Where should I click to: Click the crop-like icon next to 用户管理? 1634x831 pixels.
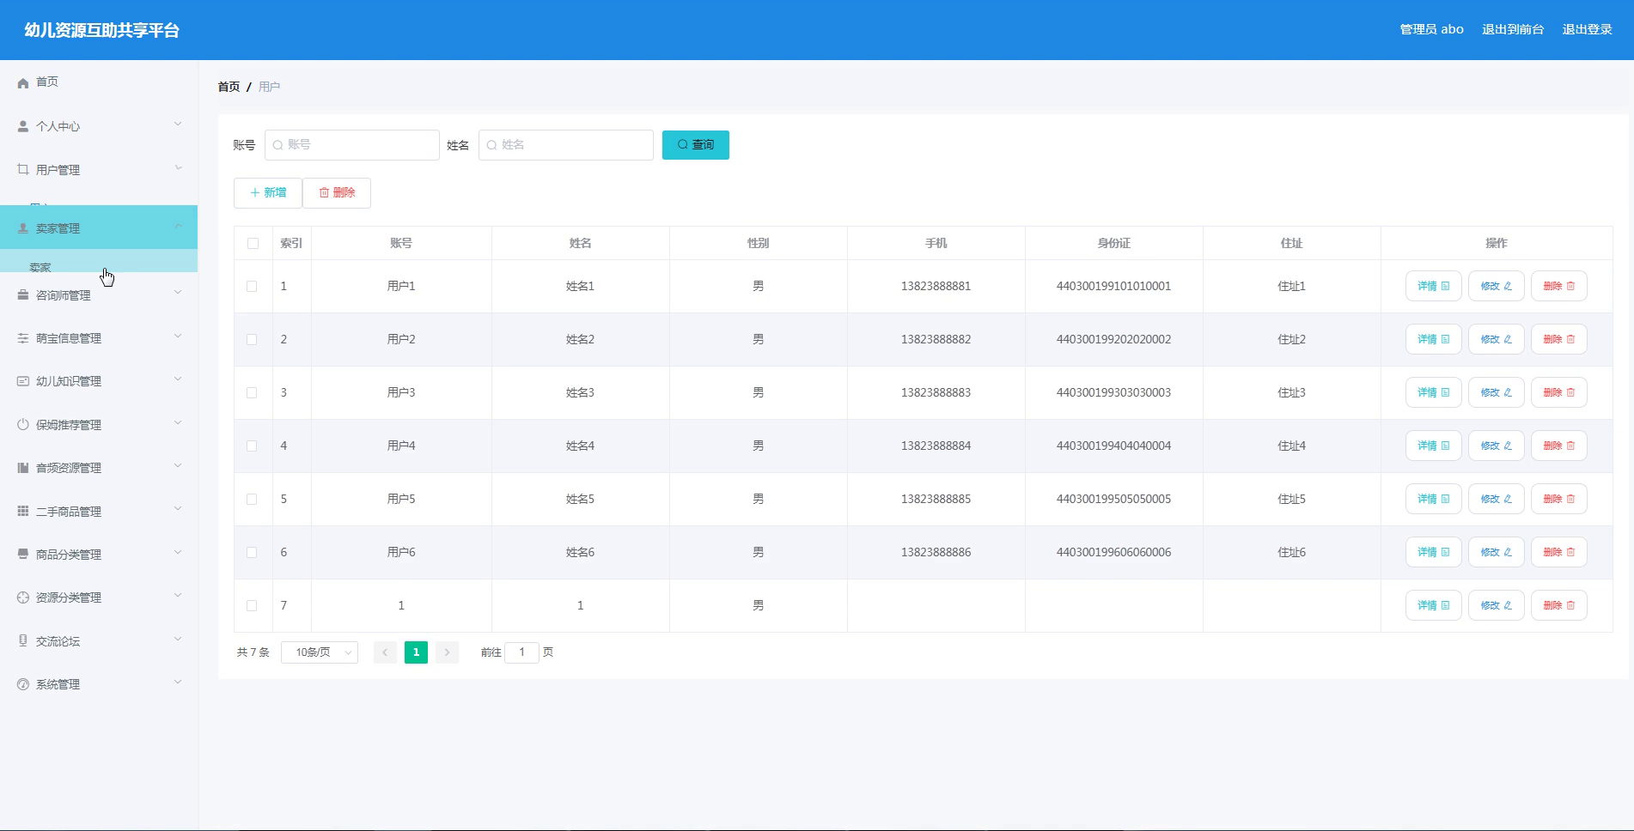click(23, 169)
